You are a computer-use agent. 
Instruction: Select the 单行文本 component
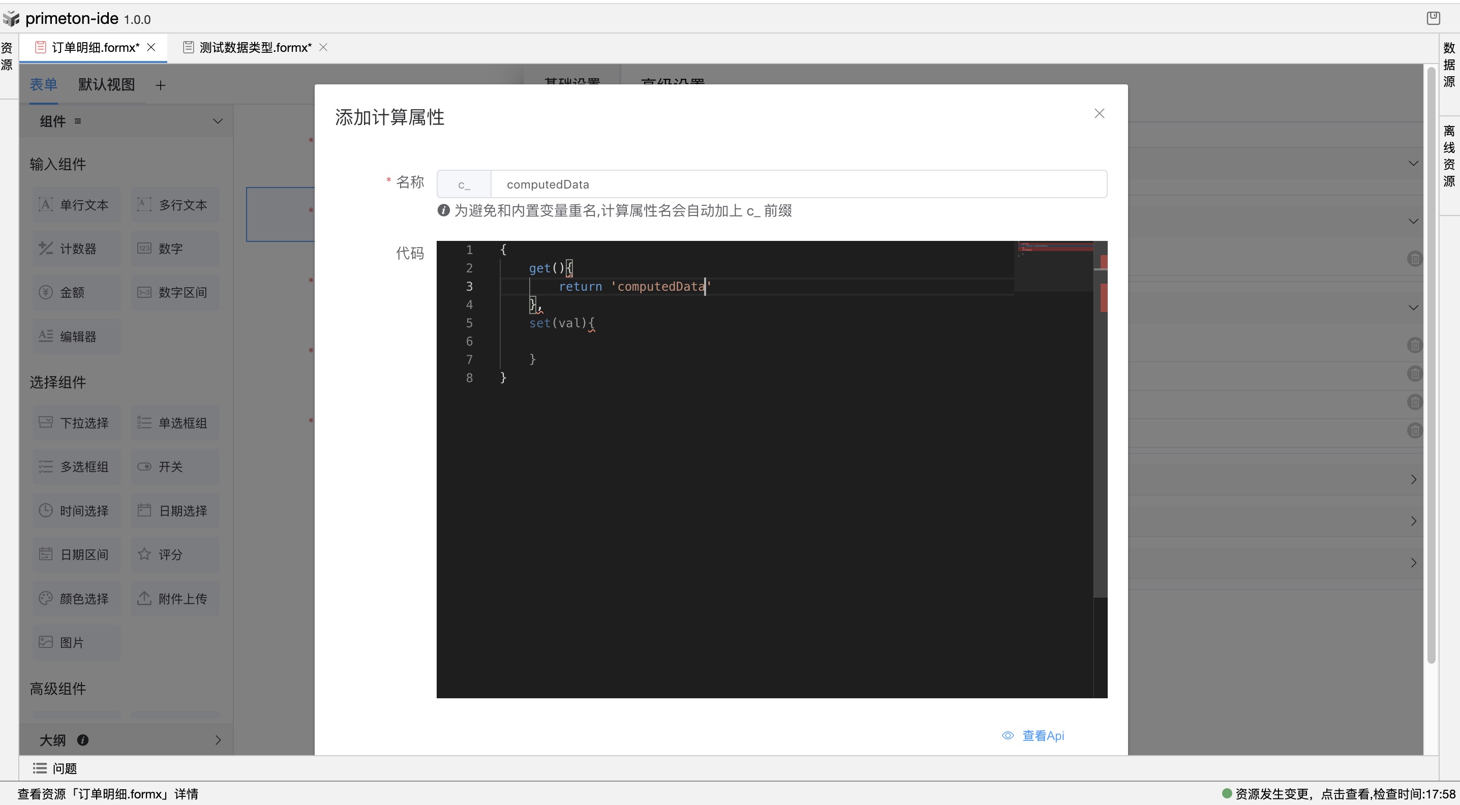(76, 204)
